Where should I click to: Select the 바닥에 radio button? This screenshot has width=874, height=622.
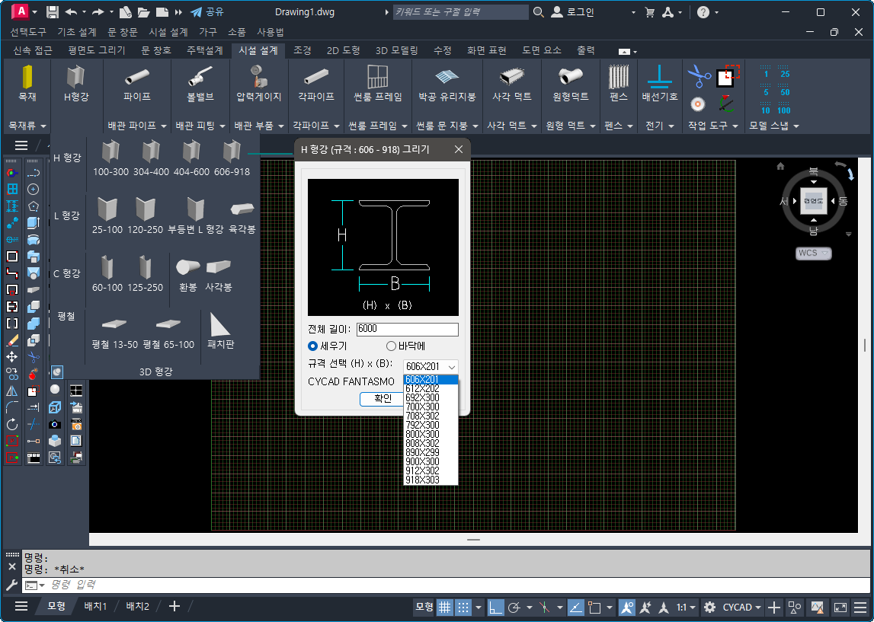pyautogui.click(x=392, y=346)
